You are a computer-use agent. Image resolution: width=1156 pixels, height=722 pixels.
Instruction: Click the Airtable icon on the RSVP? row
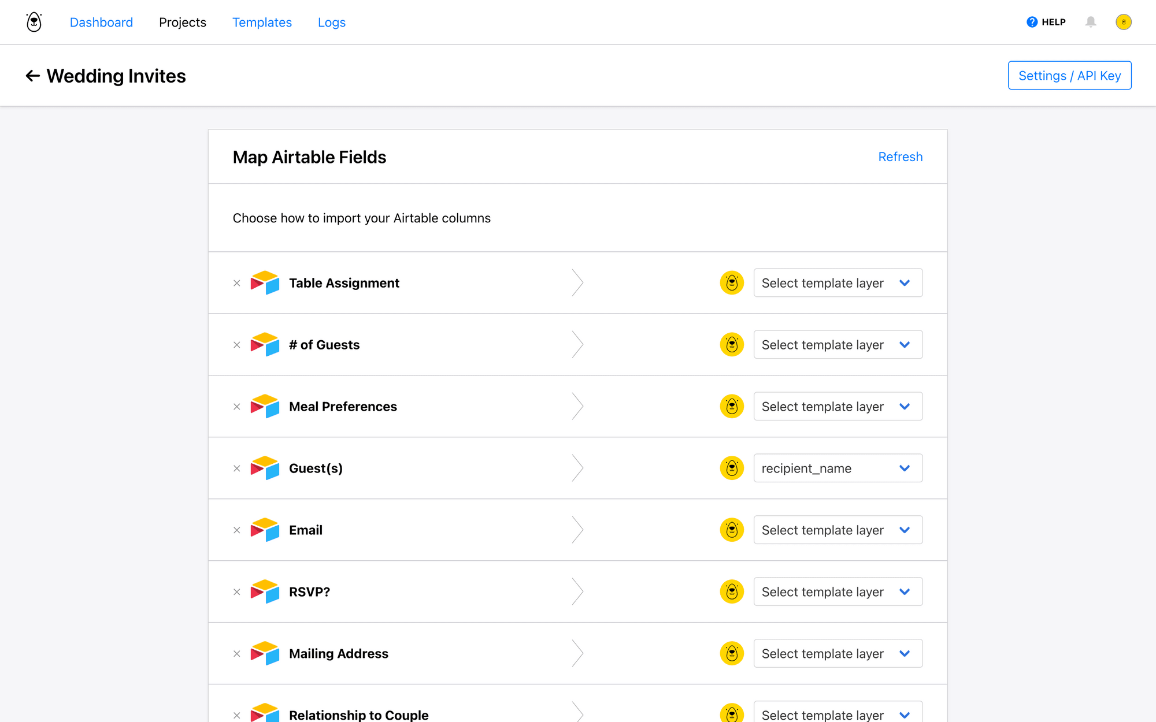coord(265,591)
